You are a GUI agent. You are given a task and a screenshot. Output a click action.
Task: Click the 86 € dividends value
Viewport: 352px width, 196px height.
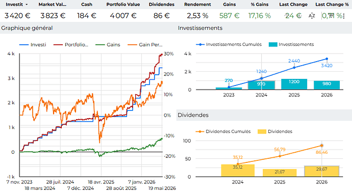161,16
